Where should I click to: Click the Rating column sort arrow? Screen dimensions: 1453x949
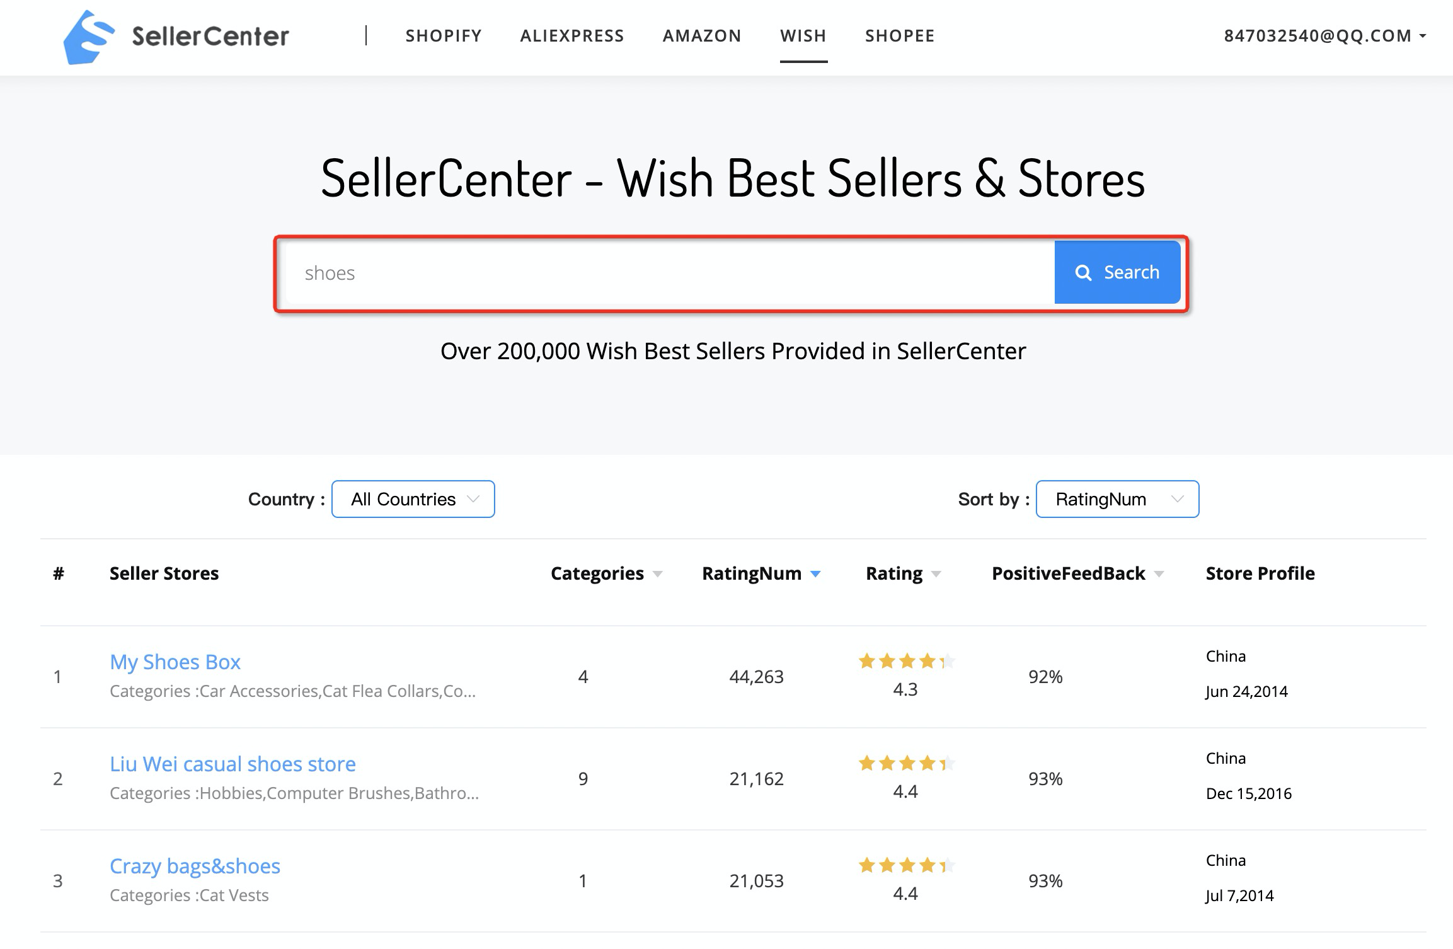[x=936, y=574]
